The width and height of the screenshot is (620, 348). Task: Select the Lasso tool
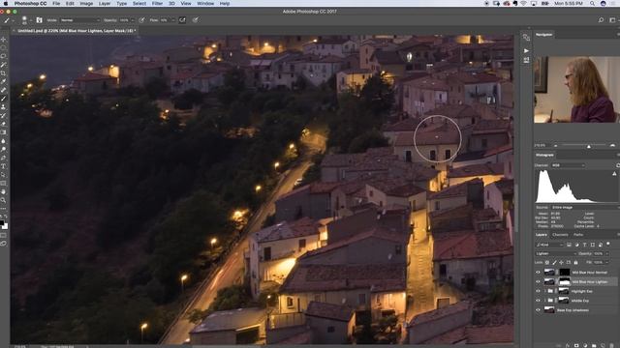tap(4, 56)
